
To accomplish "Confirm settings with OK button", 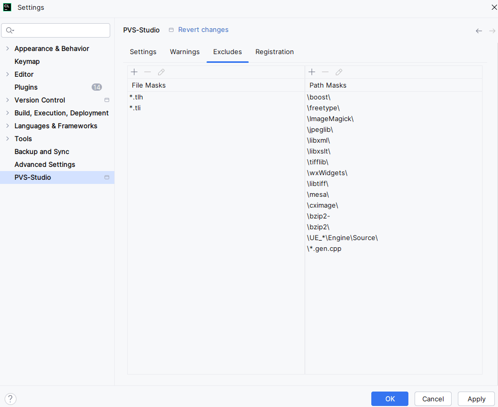I will (x=389, y=399).
